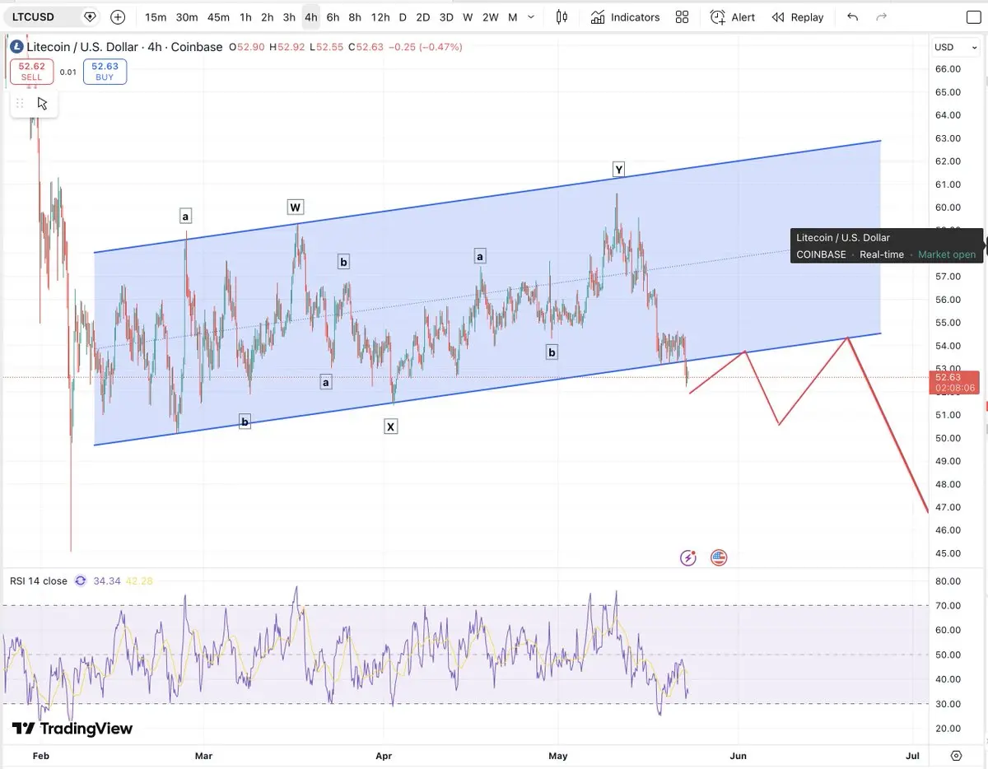Click the current price label 52.63
988x769 pixels.
[x=954, y=382]
